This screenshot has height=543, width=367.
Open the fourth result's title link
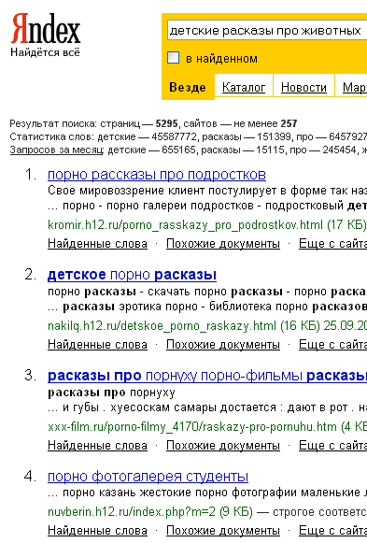148,477
